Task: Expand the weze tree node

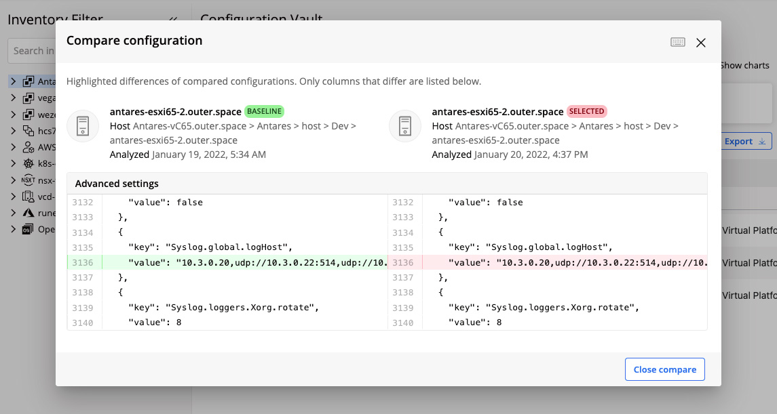Action: point(13,115)
